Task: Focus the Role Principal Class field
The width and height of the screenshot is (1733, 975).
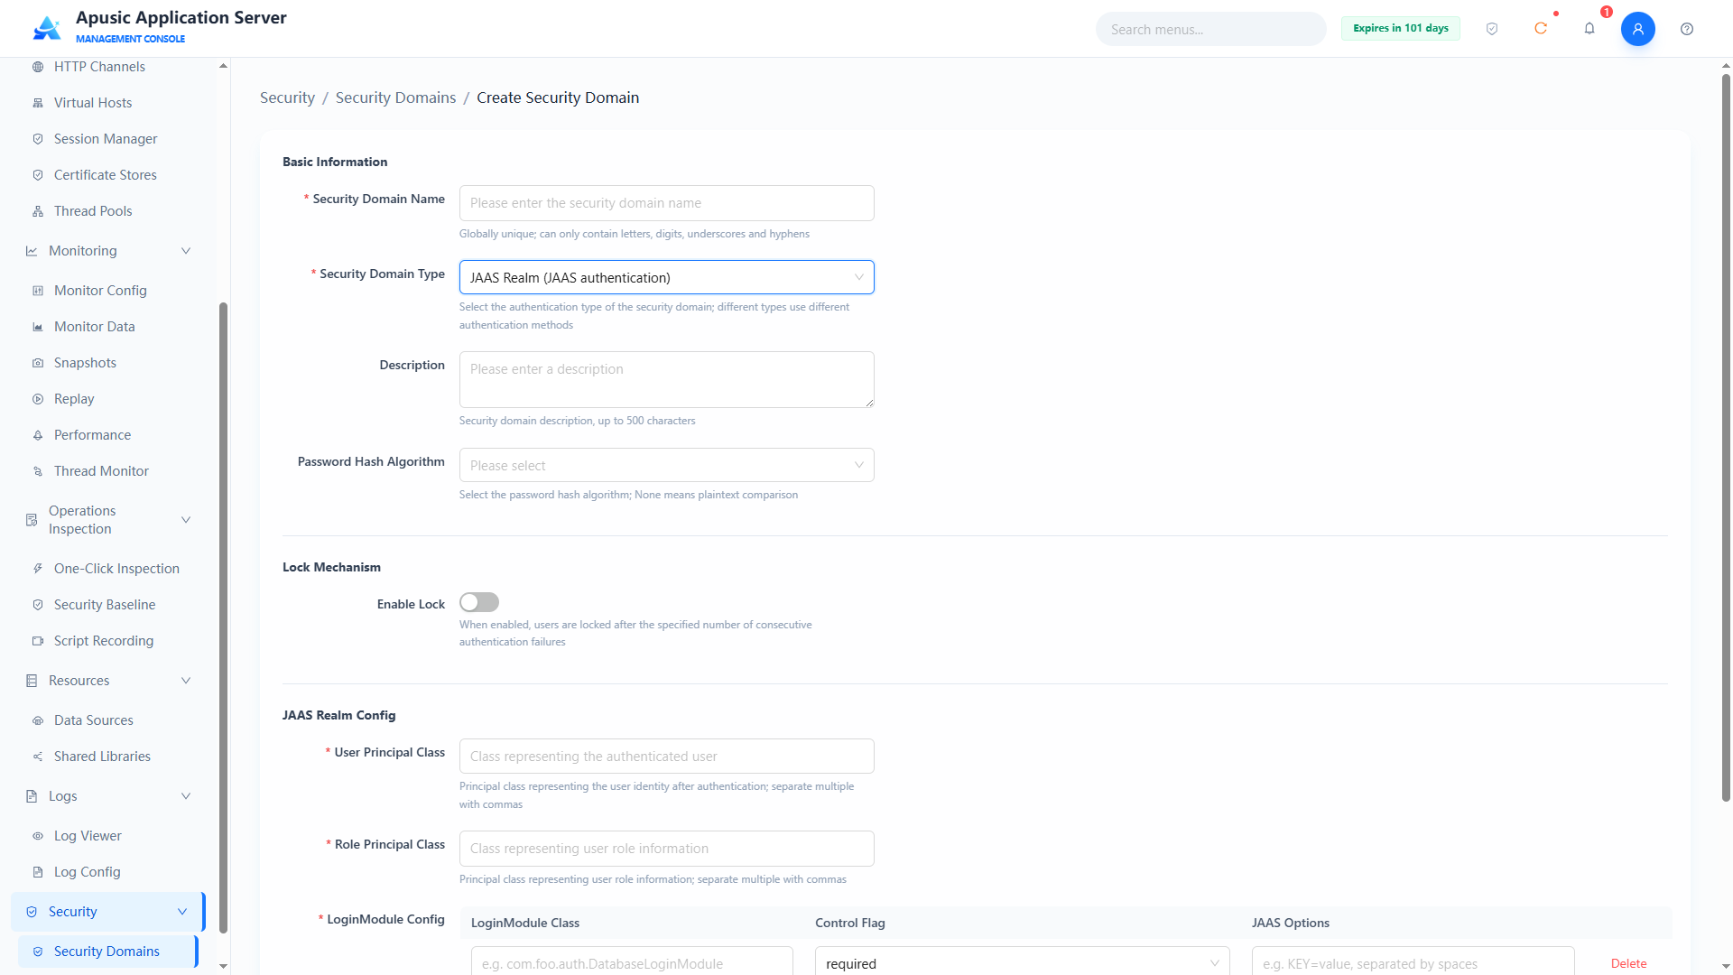Action: pyautogui.click(x=666, y=849)
